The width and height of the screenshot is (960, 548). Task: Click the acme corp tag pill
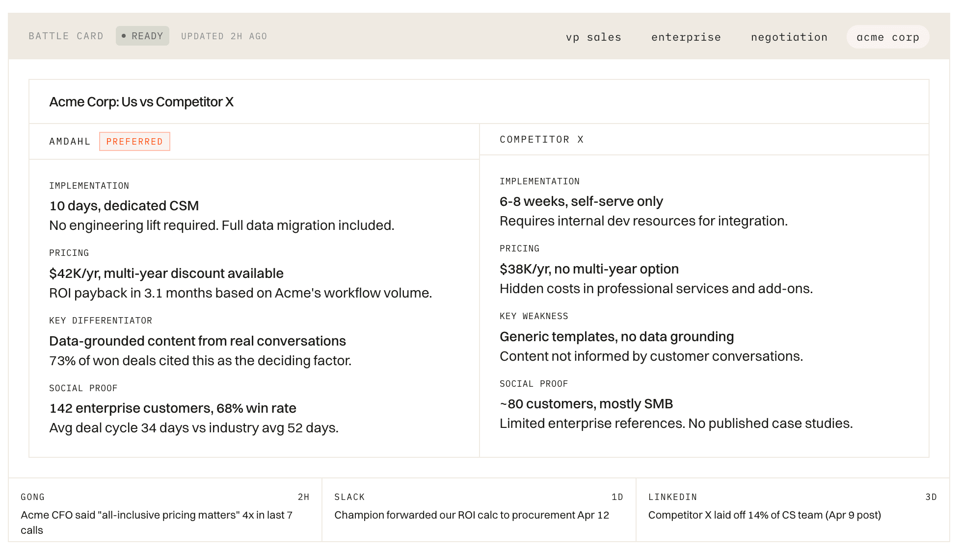pos(887,37)
